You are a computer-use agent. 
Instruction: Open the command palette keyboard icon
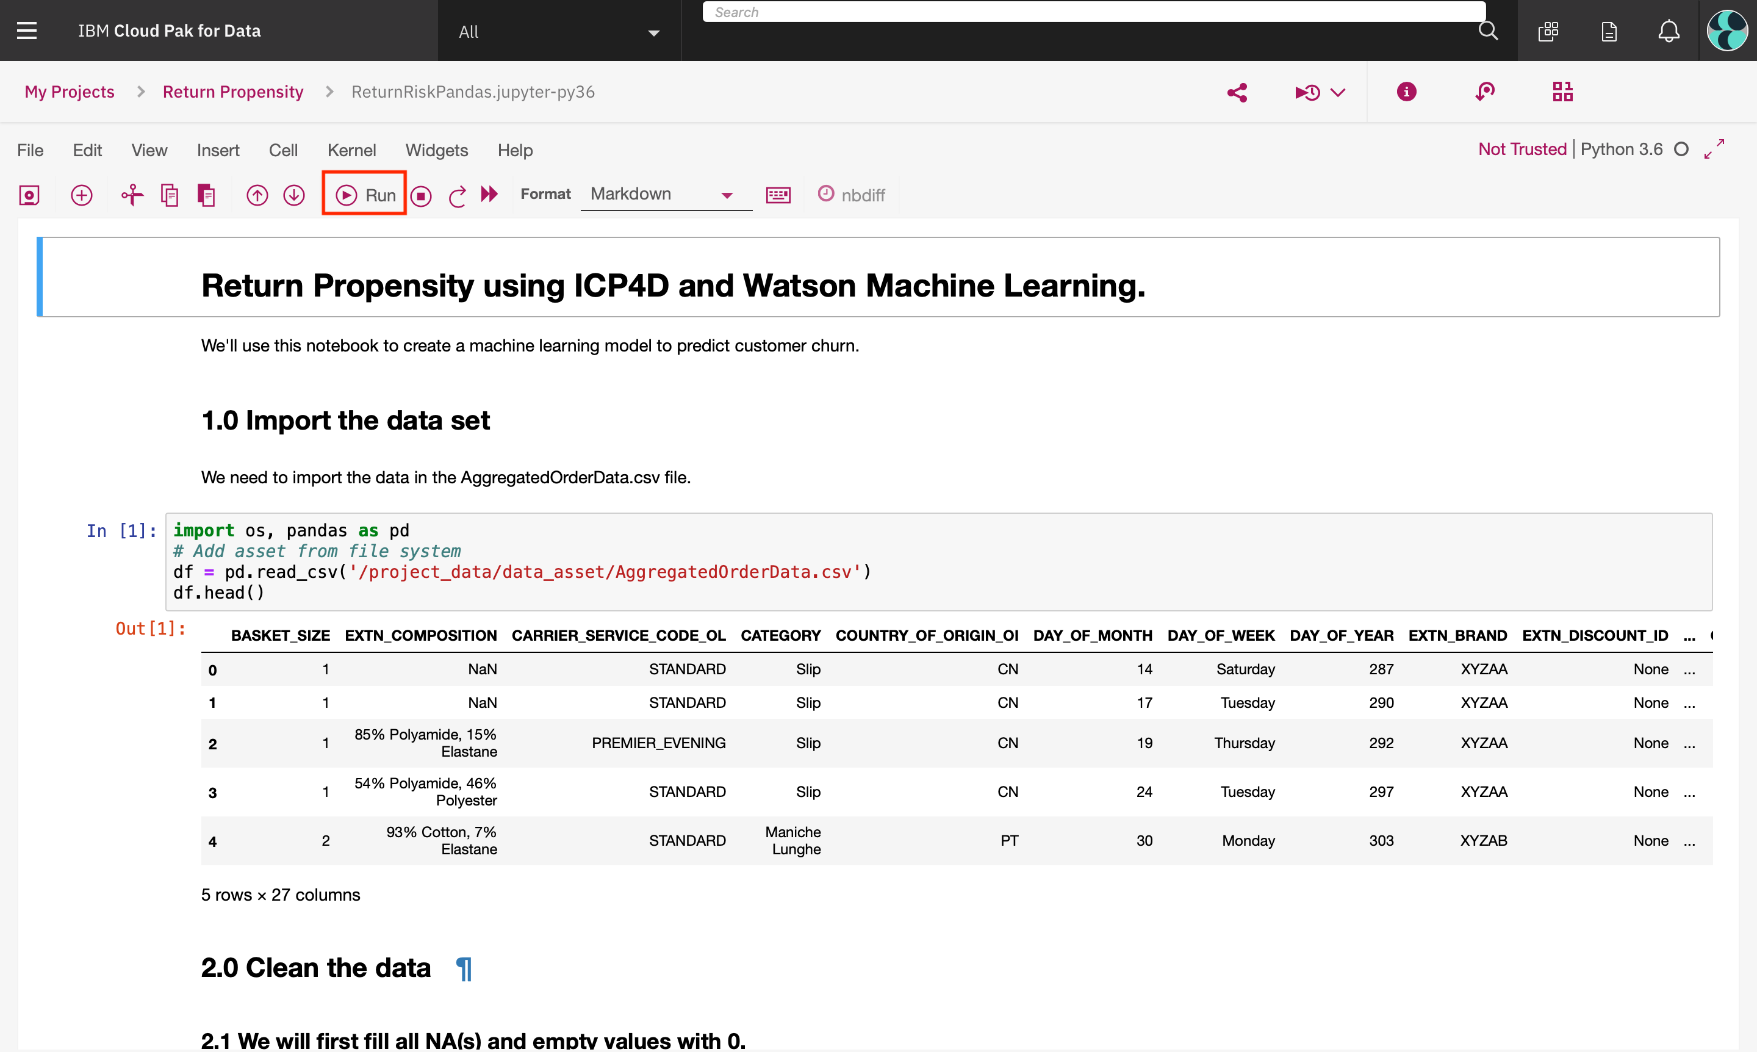click(x=777, y=195)
